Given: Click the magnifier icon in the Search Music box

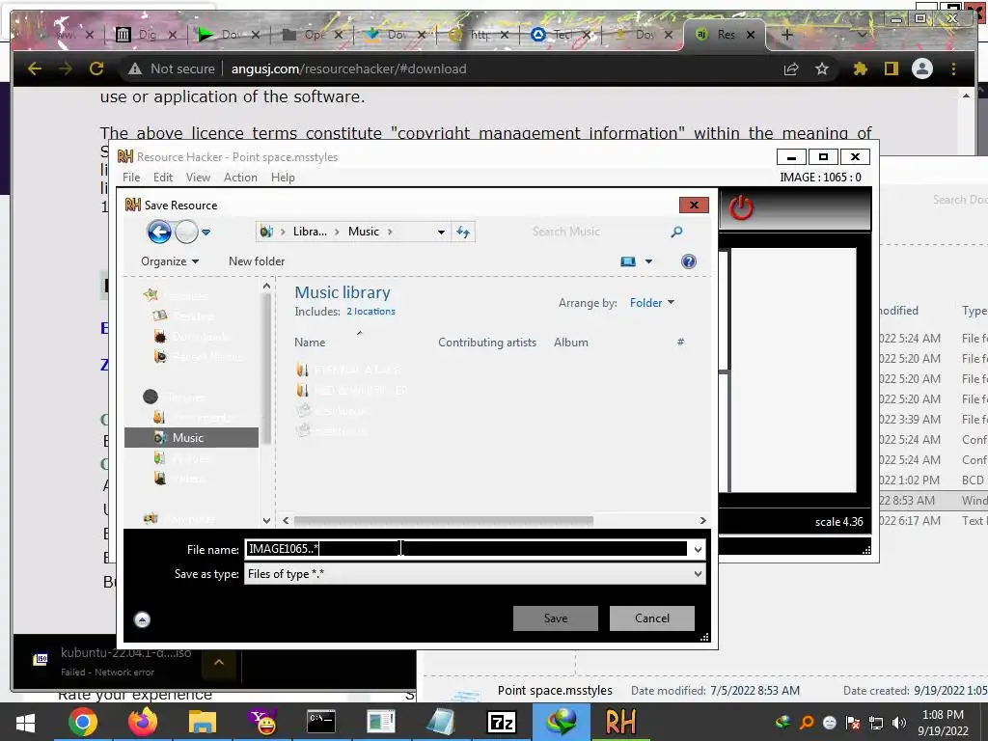Looking at the screenshot, I should tap(676, 232).
